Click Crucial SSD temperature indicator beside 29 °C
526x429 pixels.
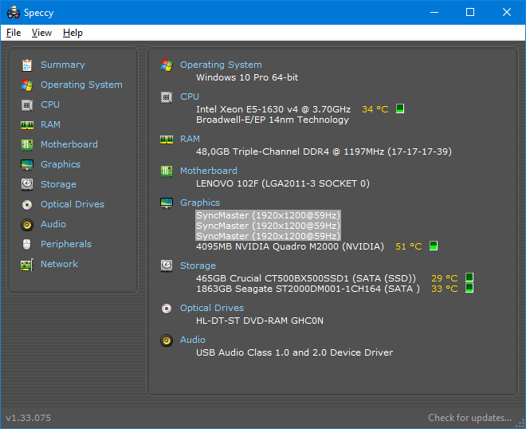(469, 277)
